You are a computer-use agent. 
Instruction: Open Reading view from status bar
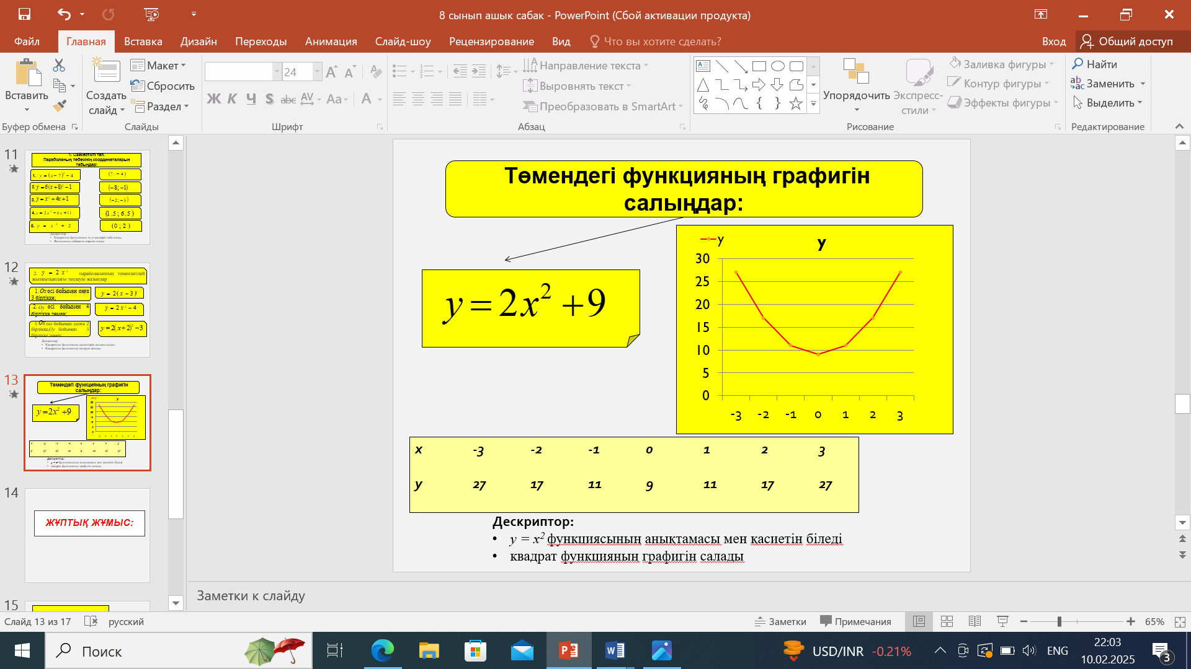point(975,621)
